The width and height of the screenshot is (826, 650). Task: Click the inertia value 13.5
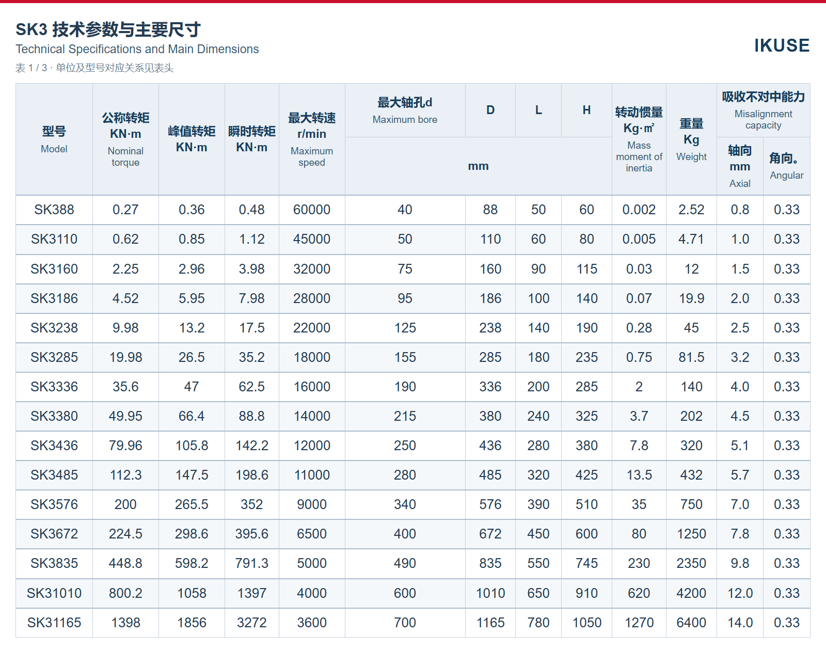(x=639, y=475)
